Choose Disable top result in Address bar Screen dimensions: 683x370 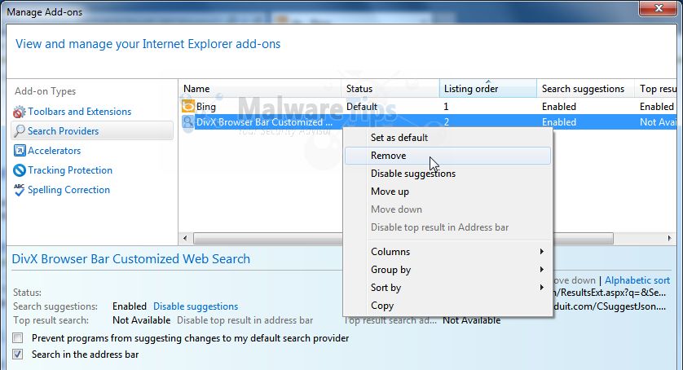click(447, 227)
